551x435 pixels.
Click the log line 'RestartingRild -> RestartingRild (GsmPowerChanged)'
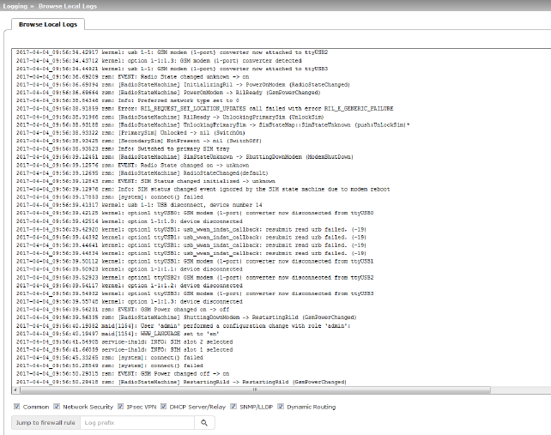(x=181, y=382)
